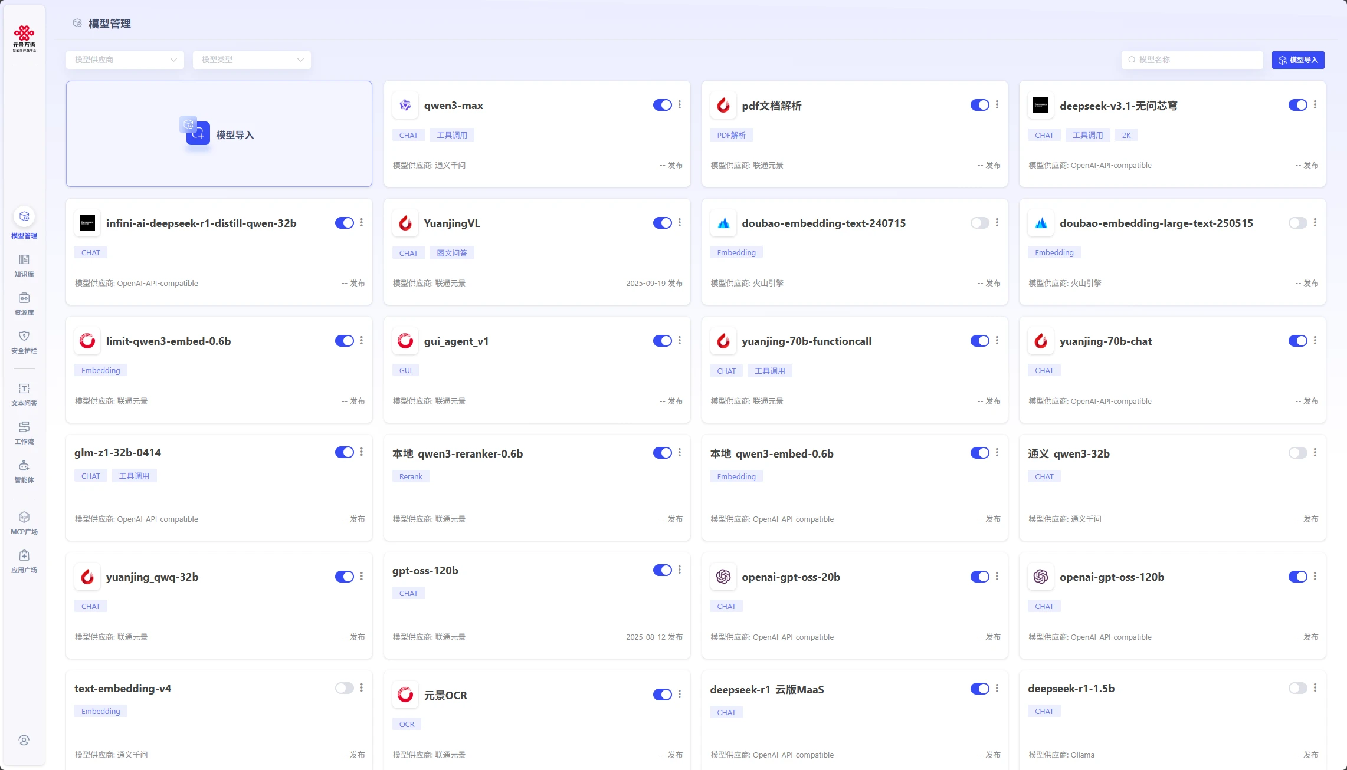Open the 安全护栏 shield icon
Viewport: 1347px width, 770px height.
[24, 336]
